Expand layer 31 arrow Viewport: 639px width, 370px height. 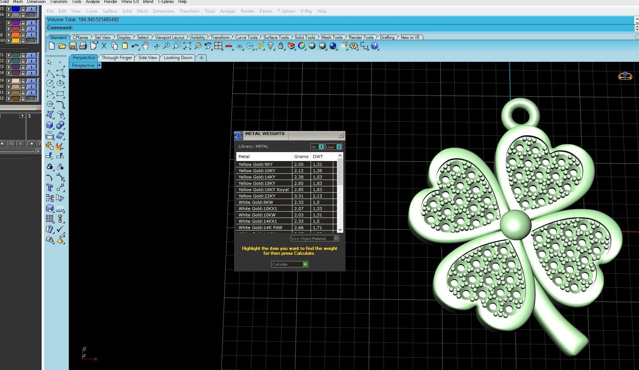point(9,93)
